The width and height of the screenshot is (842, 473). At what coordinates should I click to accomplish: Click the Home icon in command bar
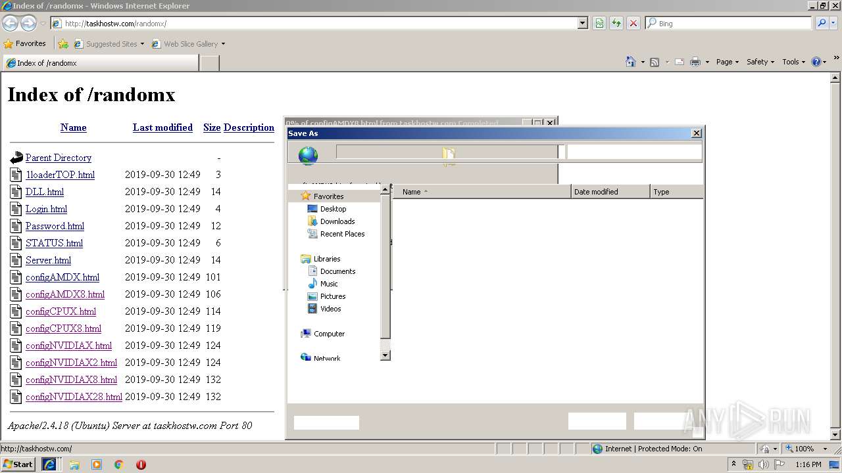pyautogui.click(x=631, y=62)
